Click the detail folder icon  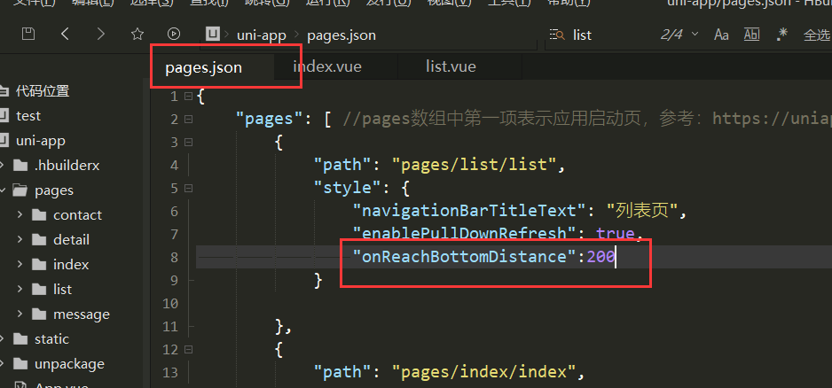(39, 239)
